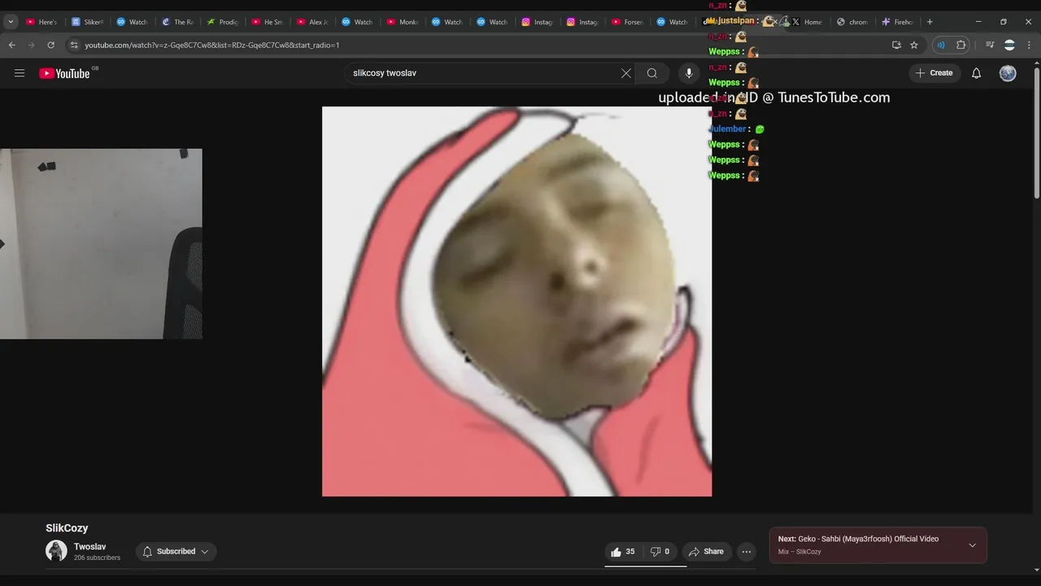1041x586 pixels.
Task: Open the Twoslav channel avatar
Action: pyautogui.click(x=56, y=551)
